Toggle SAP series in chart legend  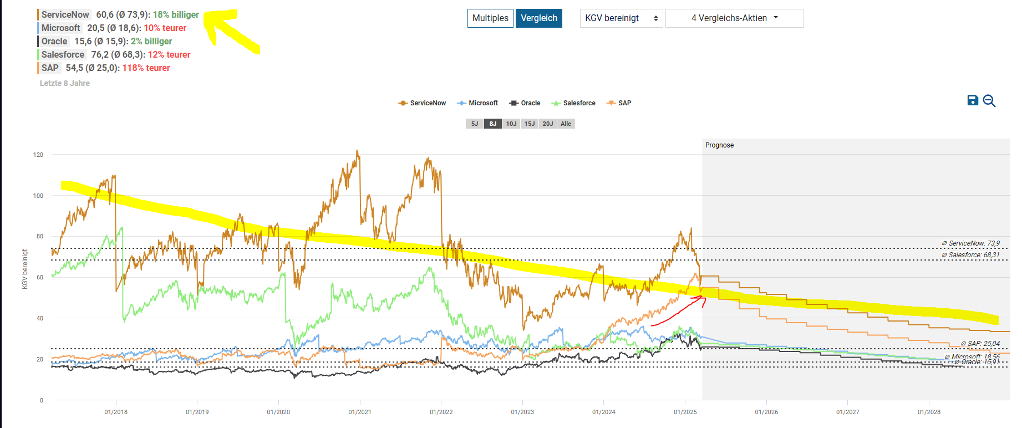pos(619,103)
